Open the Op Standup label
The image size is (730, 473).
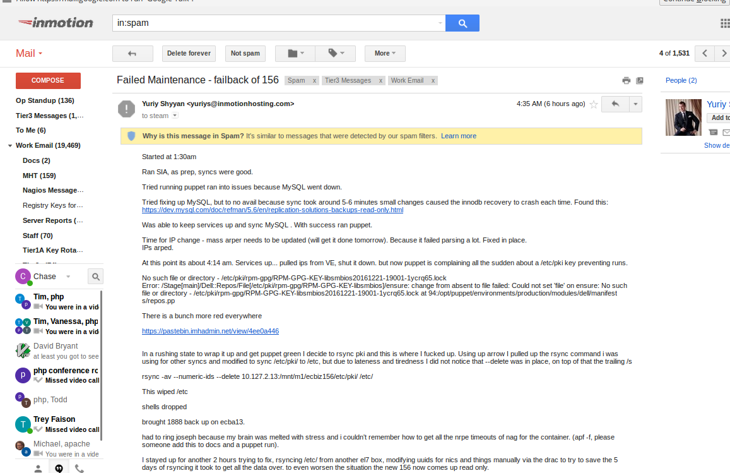[45, 101]
